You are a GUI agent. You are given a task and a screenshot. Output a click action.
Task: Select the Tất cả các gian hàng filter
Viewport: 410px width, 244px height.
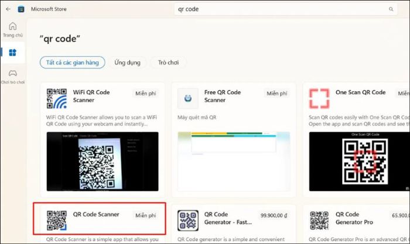pos(73,62)
